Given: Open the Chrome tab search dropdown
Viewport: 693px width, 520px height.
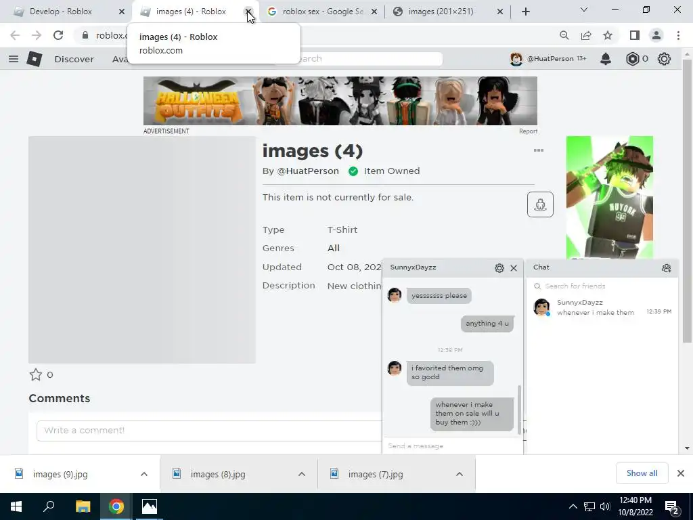Looking at the screenshot, I should click(584, 9).
